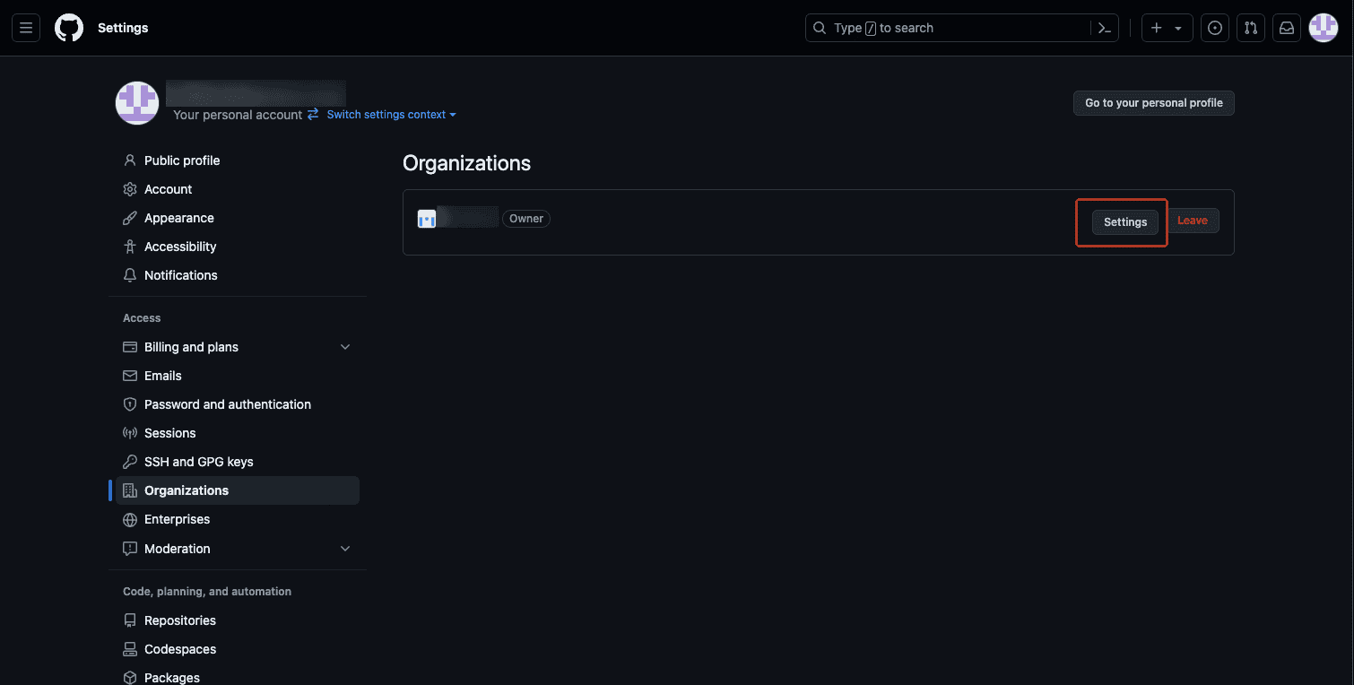Click the user avatar in top right
The image size is (1354, 685).
(x=1324, y=28)
